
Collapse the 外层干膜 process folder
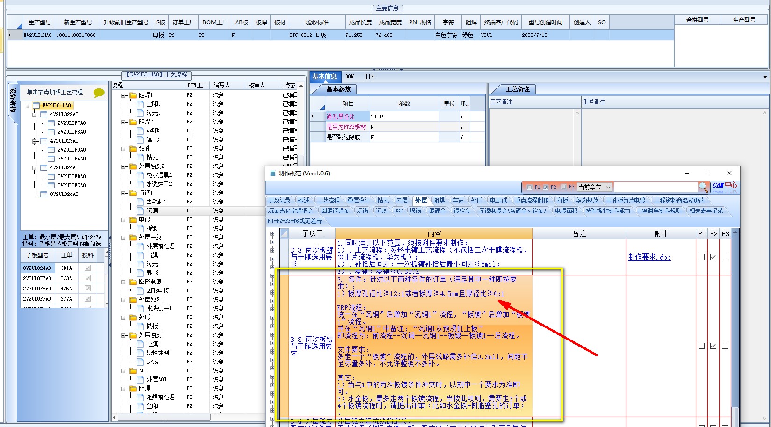tap(123, 238)
